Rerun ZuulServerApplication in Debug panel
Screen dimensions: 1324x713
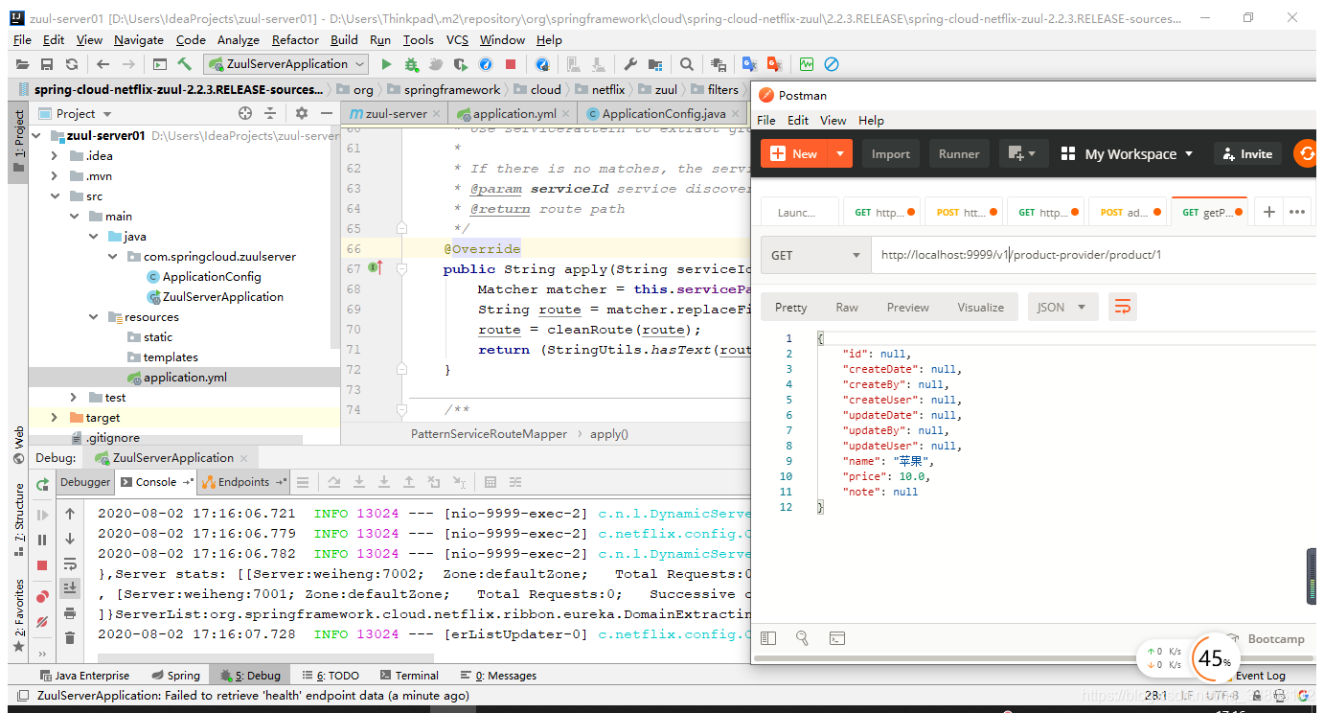42,485
